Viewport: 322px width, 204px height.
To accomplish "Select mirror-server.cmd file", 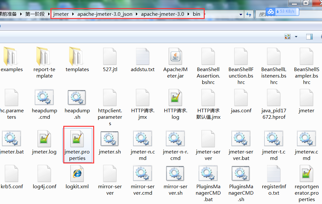I will [x=142, y=181].
